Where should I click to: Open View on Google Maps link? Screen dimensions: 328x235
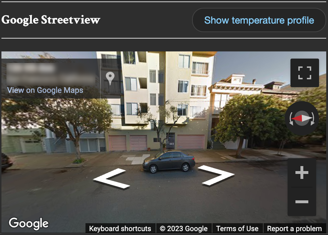pos(45,90)
